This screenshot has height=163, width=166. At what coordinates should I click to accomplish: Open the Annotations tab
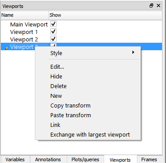tap(48, 159)
